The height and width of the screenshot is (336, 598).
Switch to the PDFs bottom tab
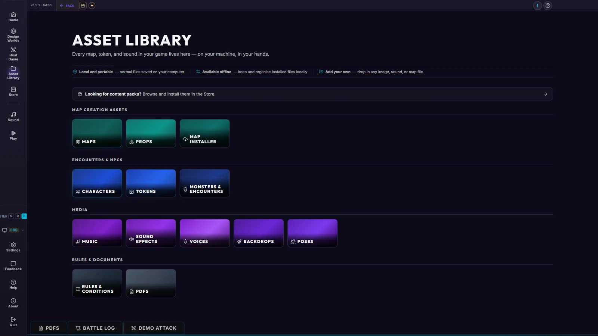click(49, 328)
